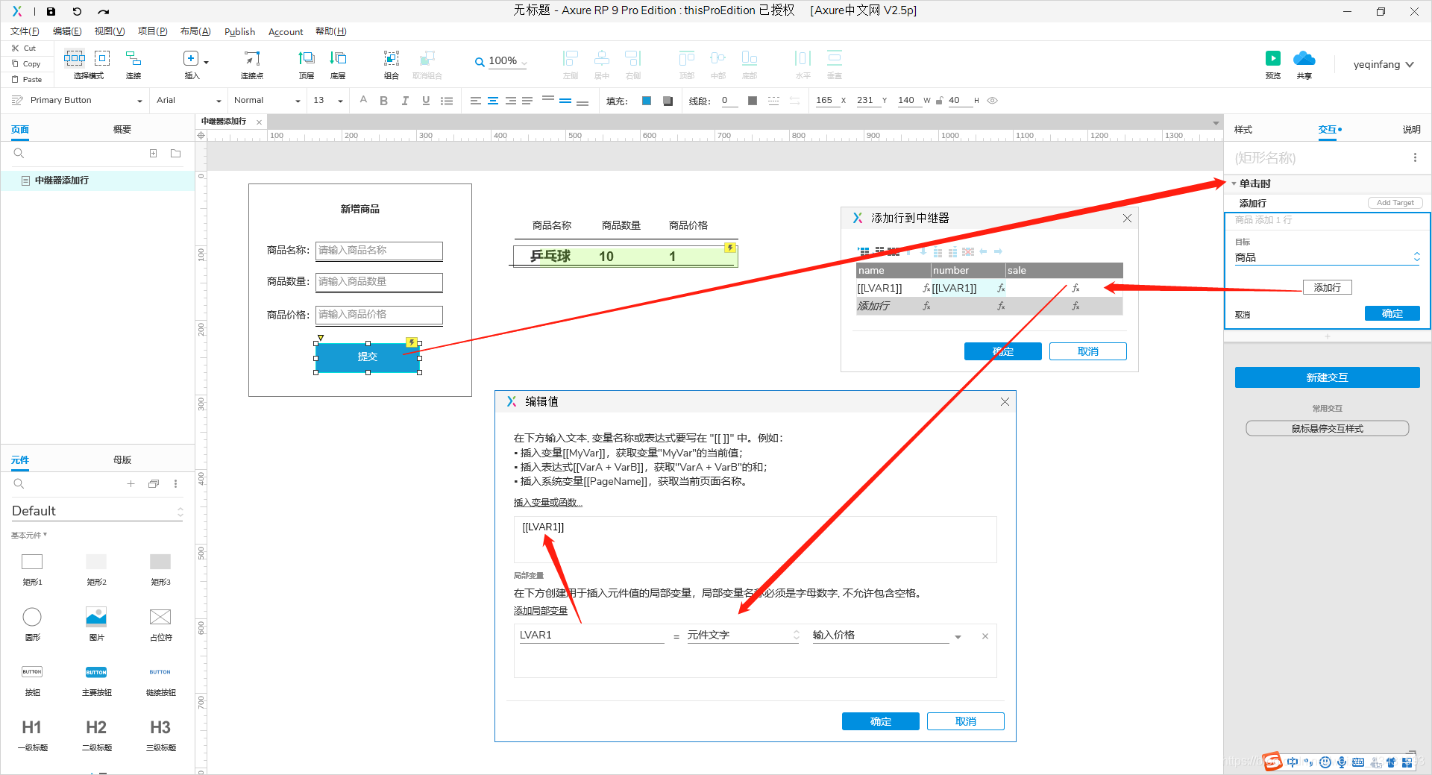
Task: Click the gray shadow swatch beside fill color
Action: click(668, 101)
